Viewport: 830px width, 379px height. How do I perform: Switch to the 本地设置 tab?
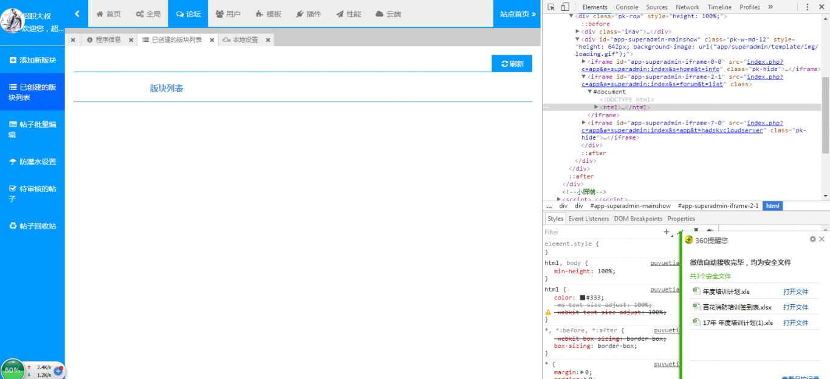(x=241, y=39)
